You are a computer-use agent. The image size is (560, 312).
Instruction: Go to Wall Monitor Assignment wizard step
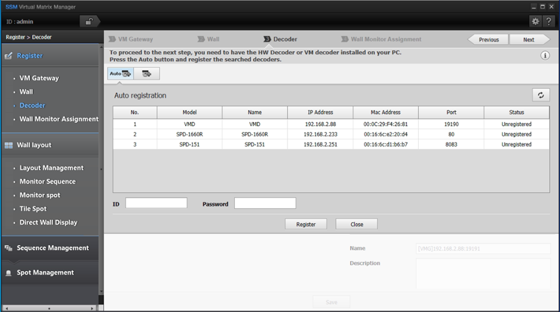382,39
